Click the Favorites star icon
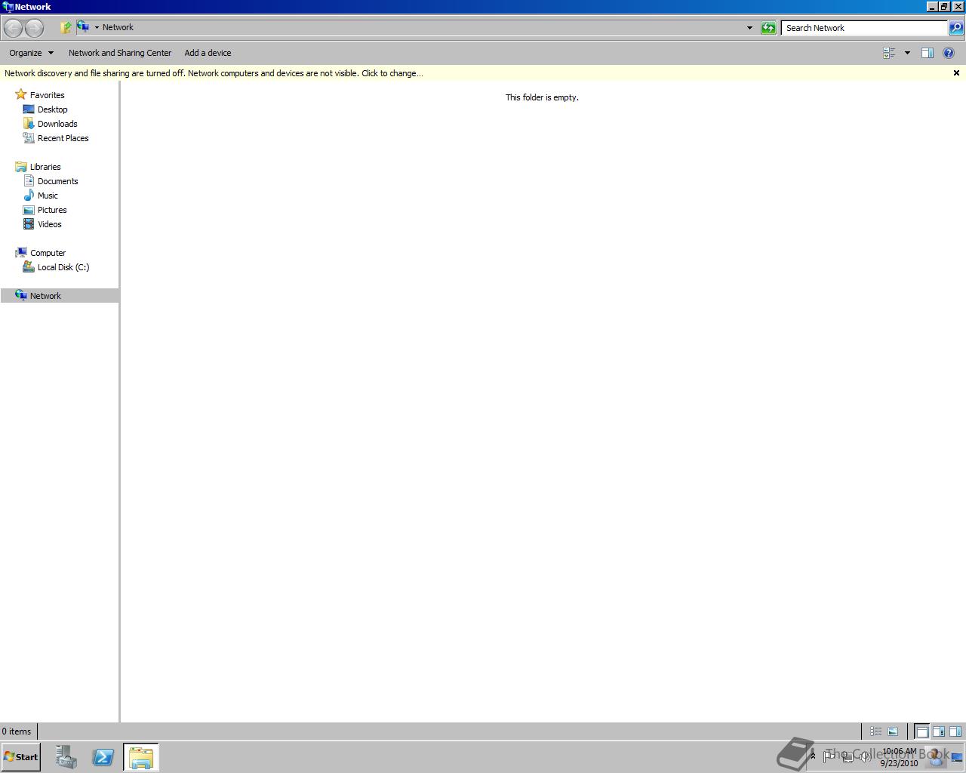The height and width of the screenshot is (773, 966). coord(21,94)
